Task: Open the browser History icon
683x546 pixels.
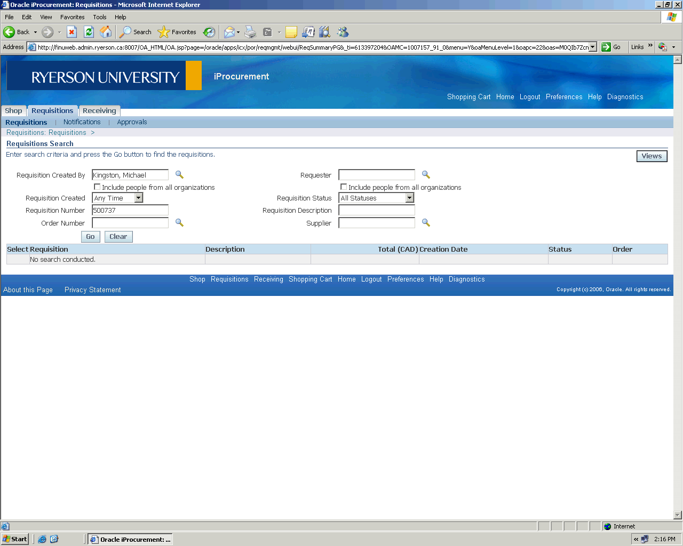Action: (x=209, y=32)
